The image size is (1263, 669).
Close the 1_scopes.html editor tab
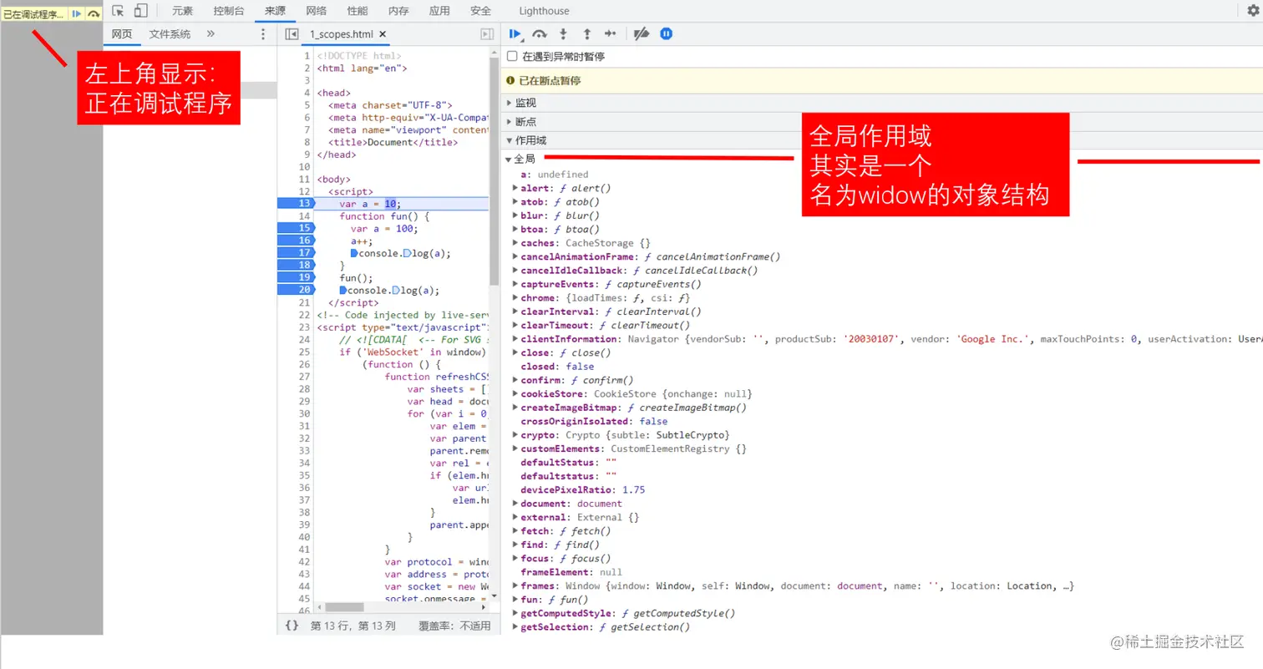[383, 34]
